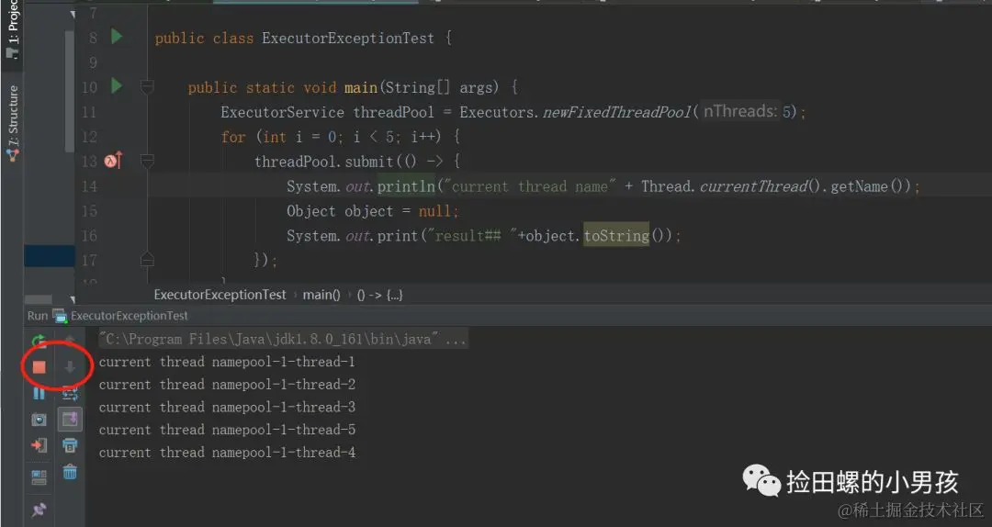Image resolution: width=992 pixels, height=527 pixels.
Task: Click currentThread() call on line 14
Action: pos(761,186)
